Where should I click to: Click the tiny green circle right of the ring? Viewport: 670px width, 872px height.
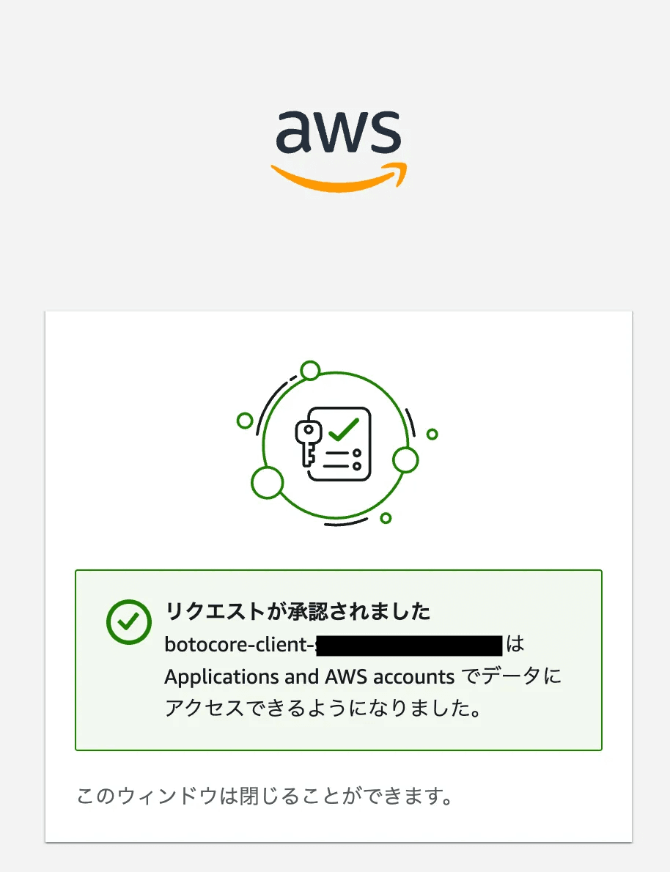coord(432,435)
